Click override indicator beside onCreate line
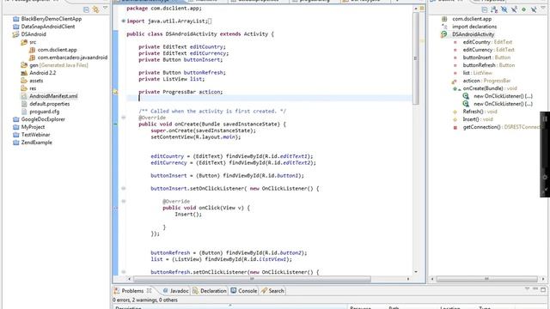 (x=115, y=124)
